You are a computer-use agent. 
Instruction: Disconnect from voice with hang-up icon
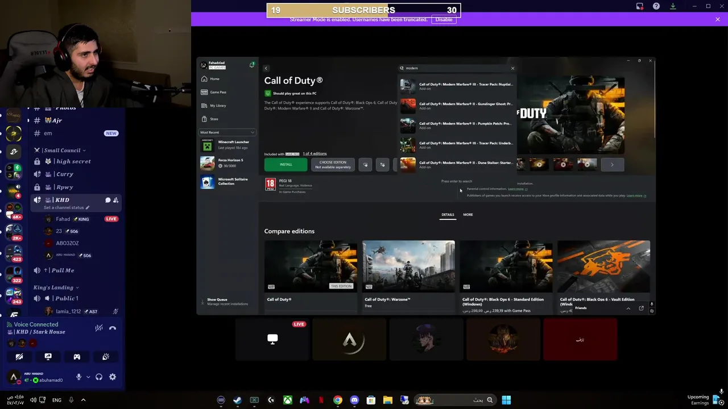[x=113, y=328]
